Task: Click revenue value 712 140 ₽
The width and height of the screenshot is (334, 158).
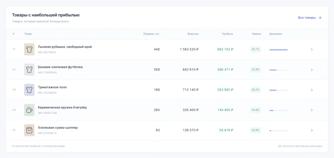Action: 191,90
